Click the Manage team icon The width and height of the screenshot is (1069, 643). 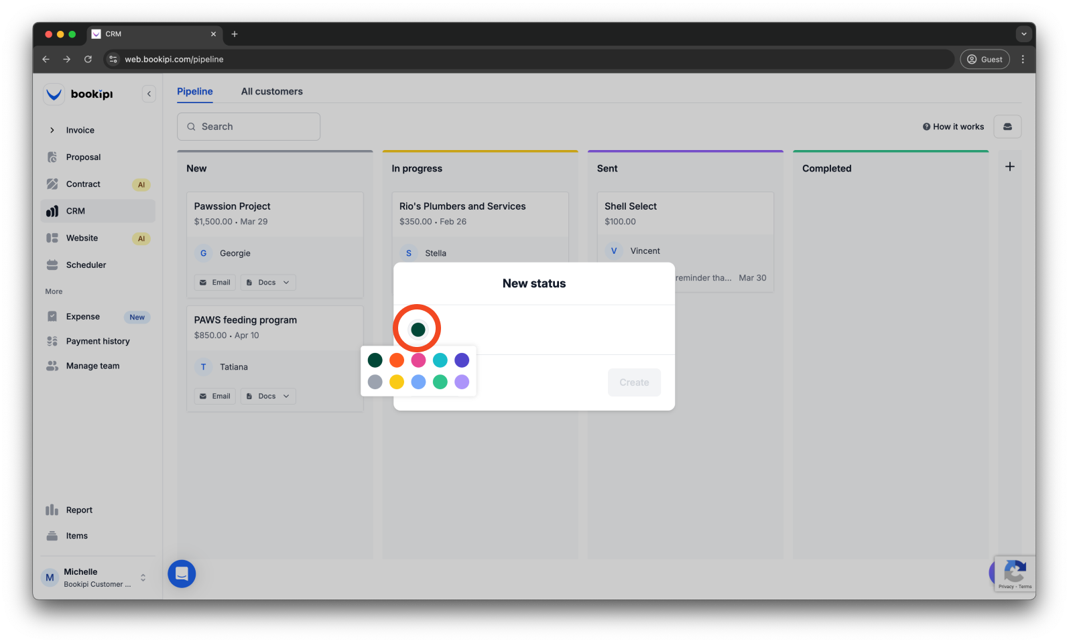click(x=52, y=366)
